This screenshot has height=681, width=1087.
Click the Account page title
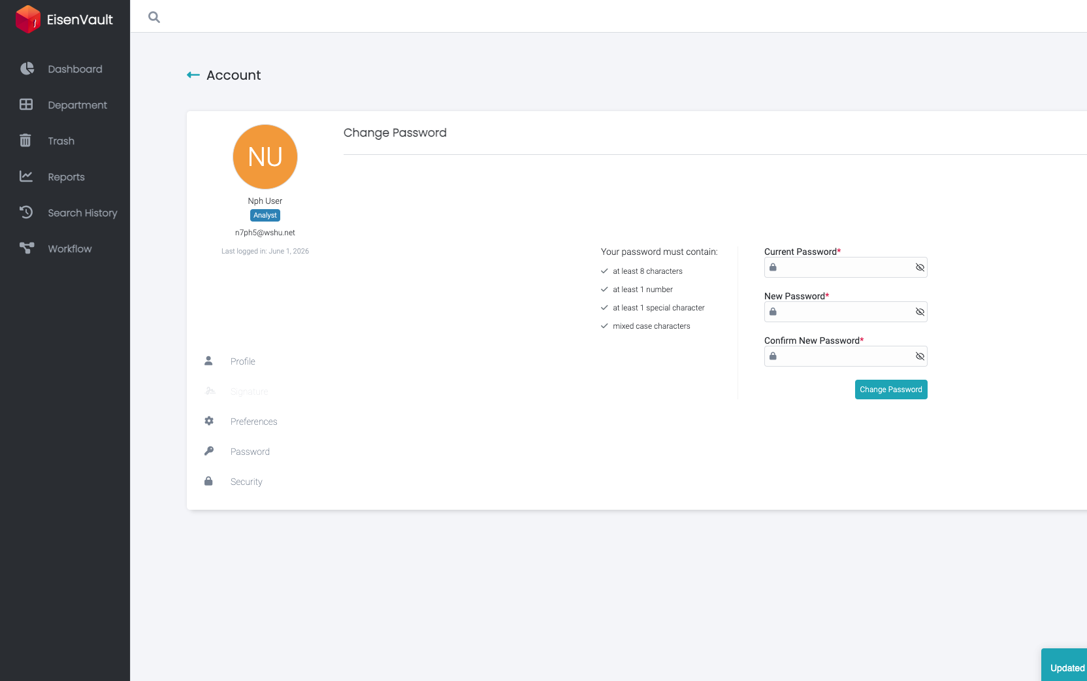(x=234, y=75)
